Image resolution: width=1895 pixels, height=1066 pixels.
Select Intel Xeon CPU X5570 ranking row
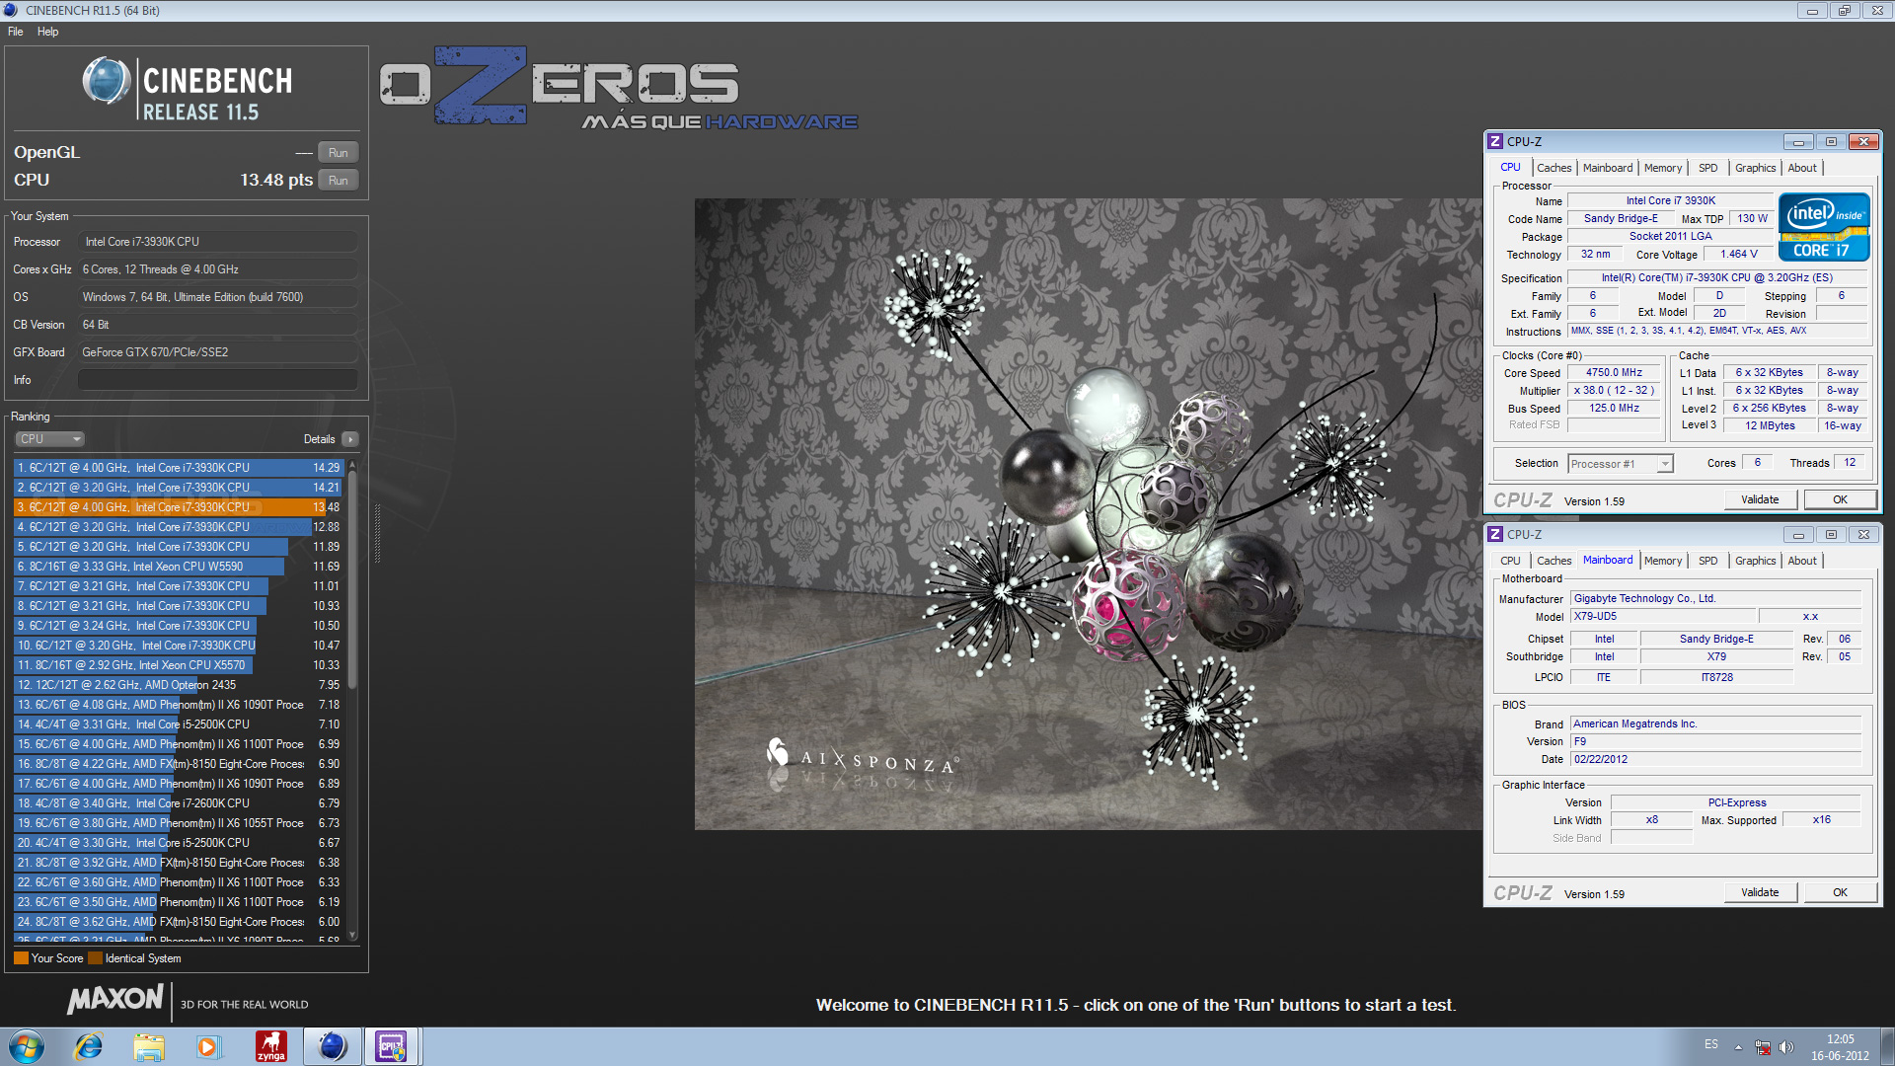[x=179, y=665]
